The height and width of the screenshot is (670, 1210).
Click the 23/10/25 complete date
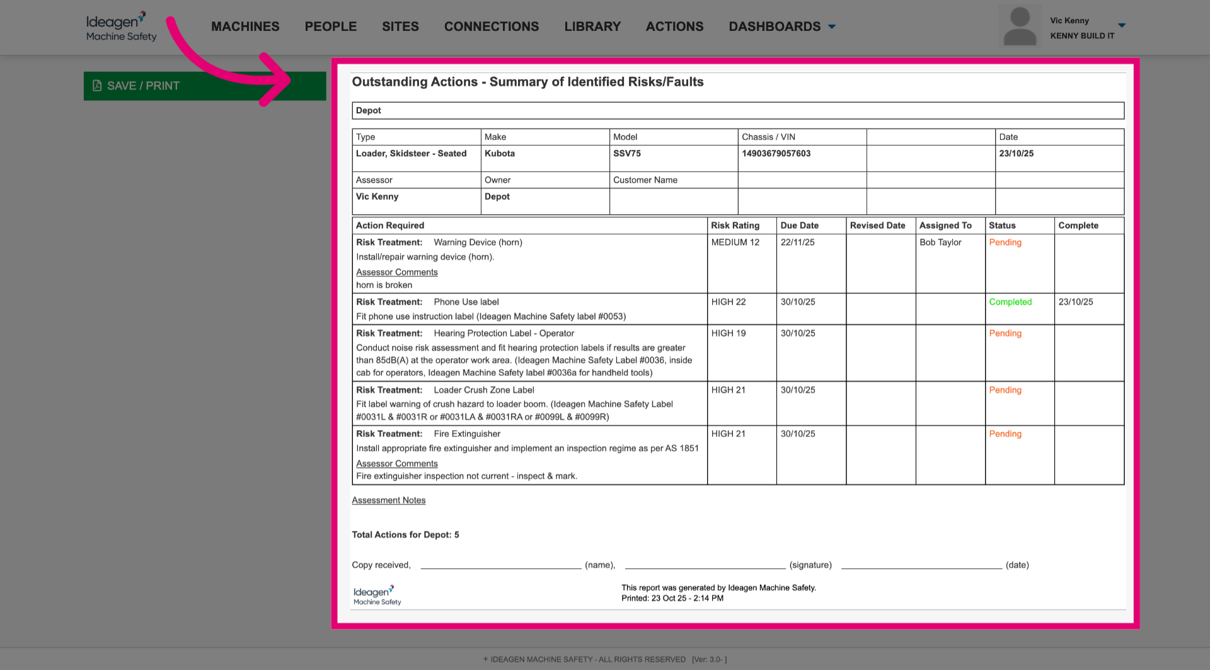(1076, 302)
